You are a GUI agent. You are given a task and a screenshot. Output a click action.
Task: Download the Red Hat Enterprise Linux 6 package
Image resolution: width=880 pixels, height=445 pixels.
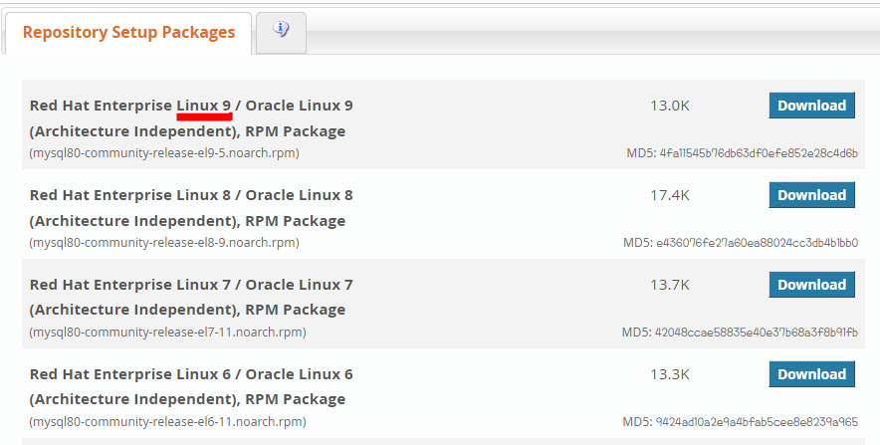811,374
